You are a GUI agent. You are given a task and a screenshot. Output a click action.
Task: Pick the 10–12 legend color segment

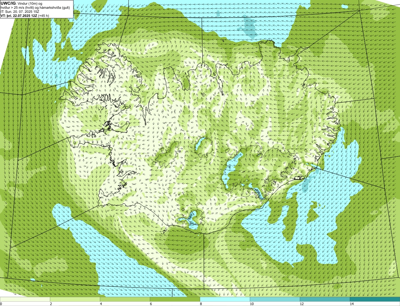pos(275,299)
